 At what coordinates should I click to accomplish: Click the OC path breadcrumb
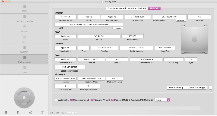[63, 113]
